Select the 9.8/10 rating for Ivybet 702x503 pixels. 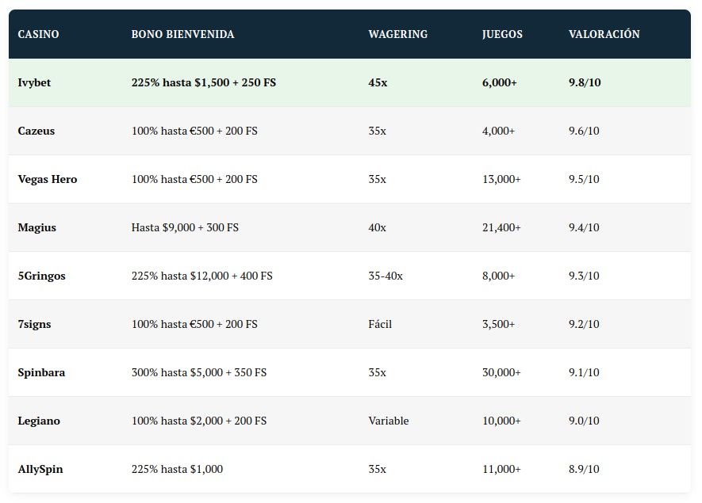pos(585,82)
